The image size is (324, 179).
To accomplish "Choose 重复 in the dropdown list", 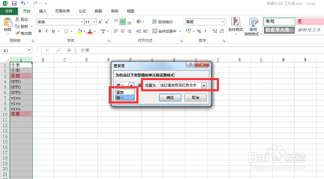I will pyautogui.click(x=125, y=92).
